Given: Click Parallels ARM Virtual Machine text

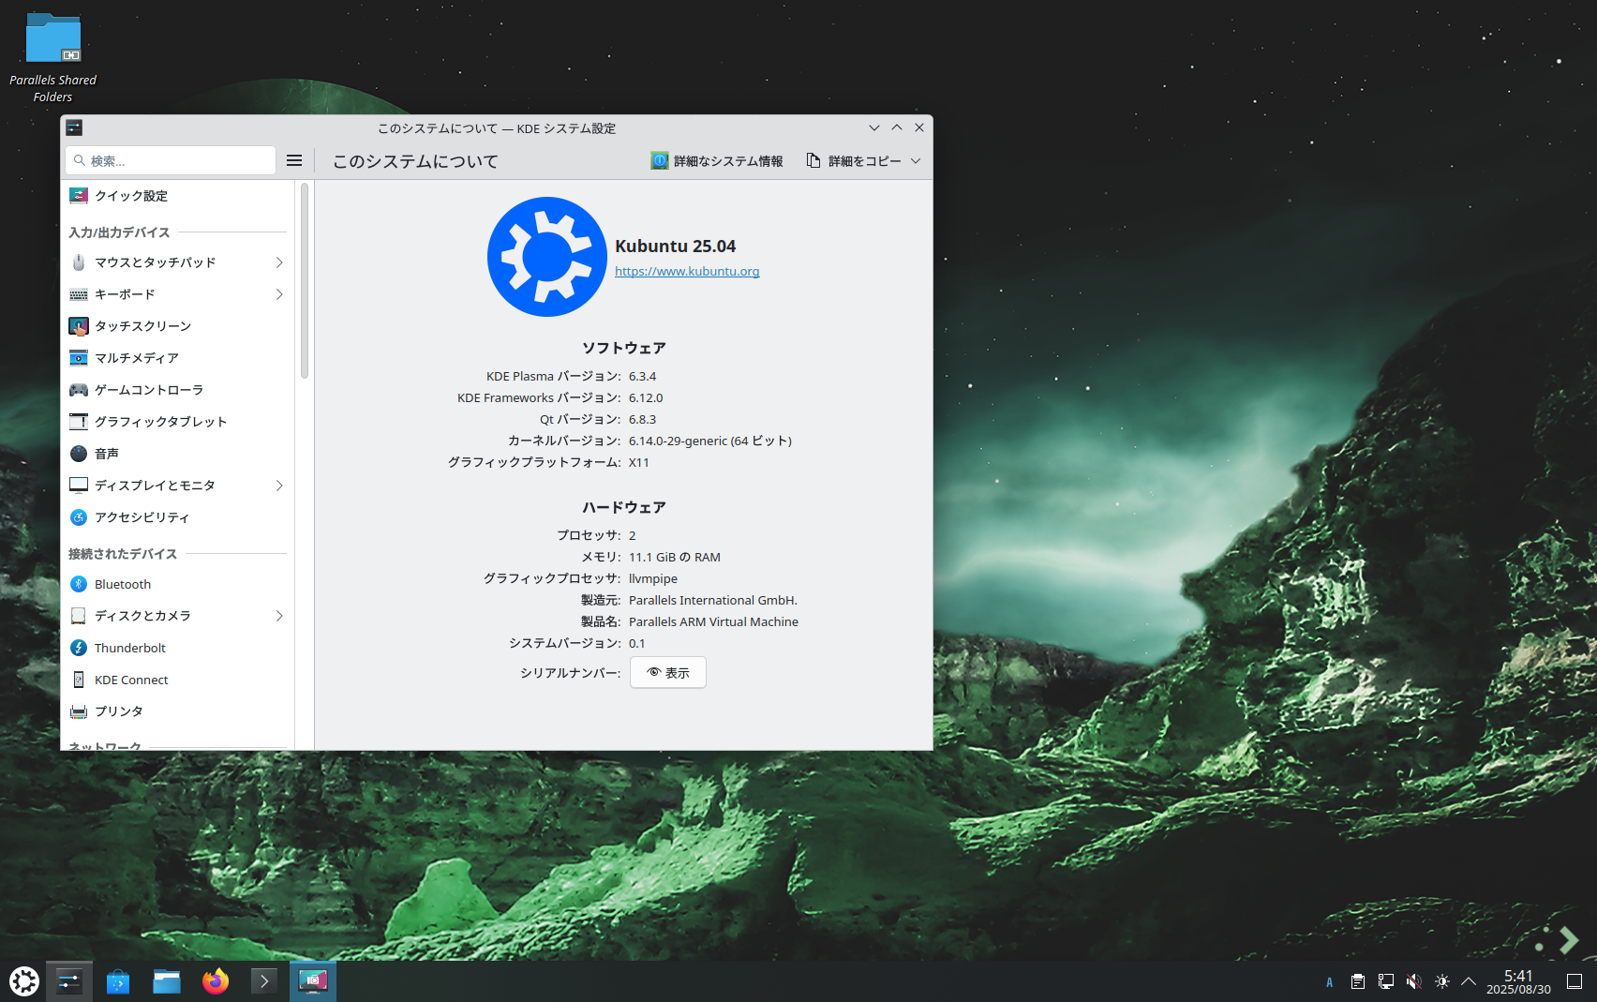Looking at the screenshot, I should point(713,621).
